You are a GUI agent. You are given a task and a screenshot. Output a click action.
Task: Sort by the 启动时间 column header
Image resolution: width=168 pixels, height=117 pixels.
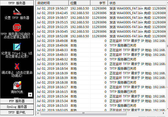(x=52, y=3)
